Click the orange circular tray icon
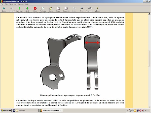Viewport: 151px width, 113px height. [135, 111]
